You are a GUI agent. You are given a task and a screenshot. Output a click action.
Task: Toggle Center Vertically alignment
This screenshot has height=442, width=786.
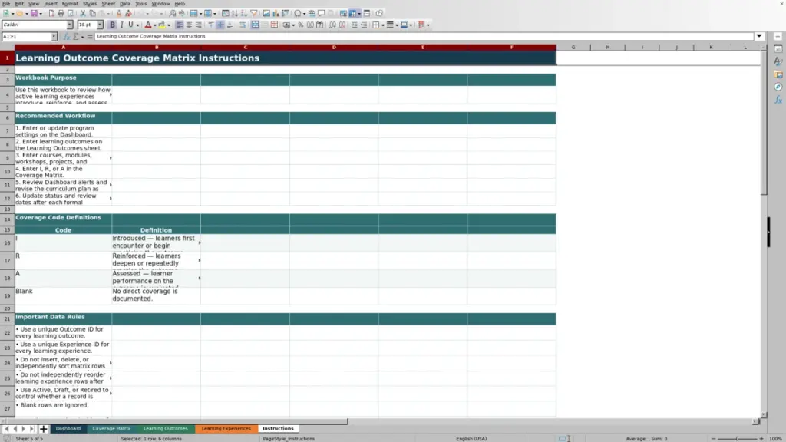pos(220,25)
